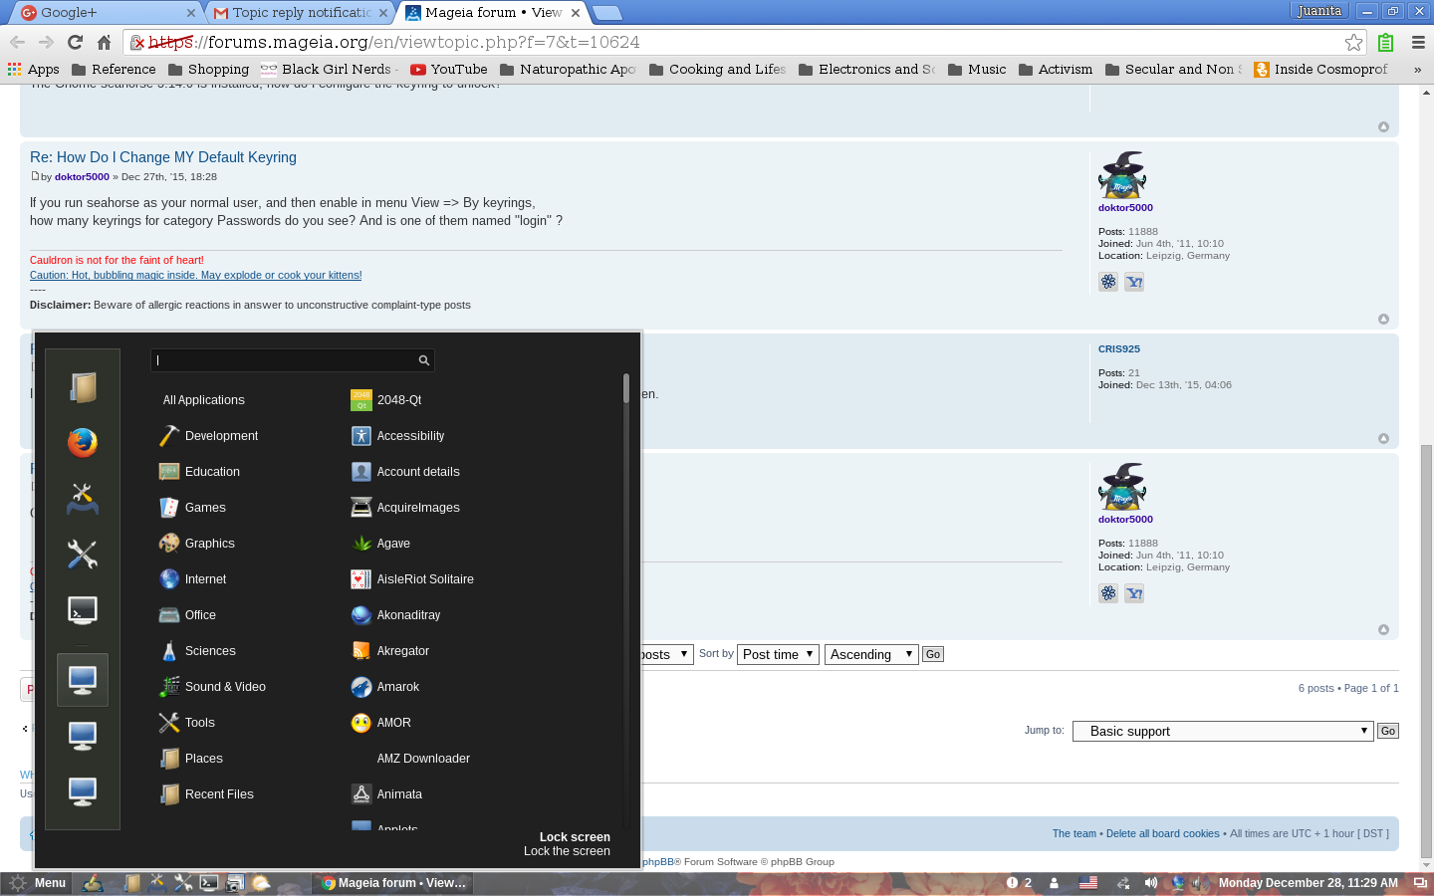Click the magnifier icon in menu search
Image resolution: width=1434 pixels, height=896 pixels.
click(x=424, y=360)
